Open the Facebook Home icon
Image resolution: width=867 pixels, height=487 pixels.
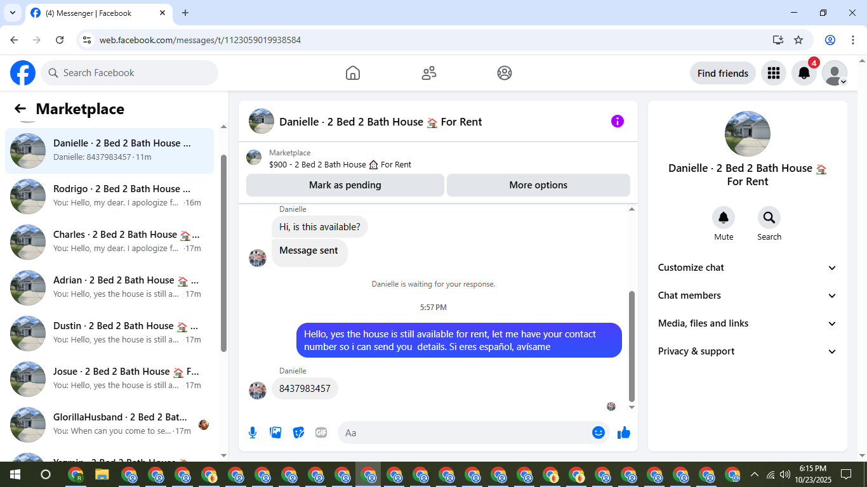(x=353, y=73)
